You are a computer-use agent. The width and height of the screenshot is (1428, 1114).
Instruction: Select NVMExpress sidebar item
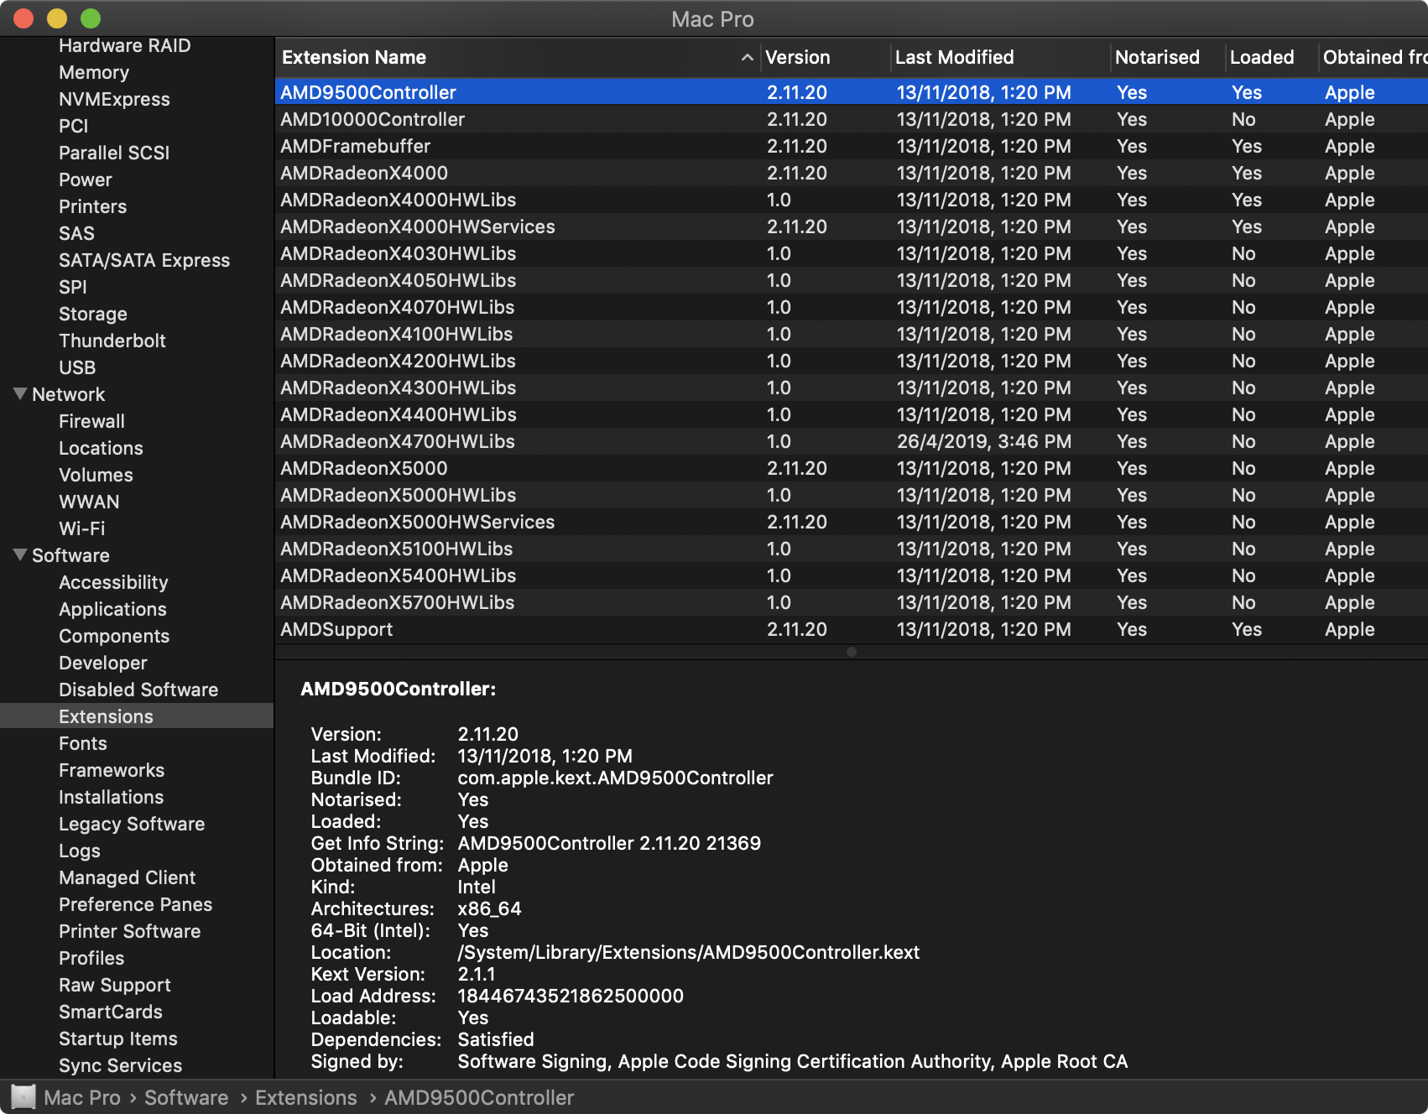[114, 99]
